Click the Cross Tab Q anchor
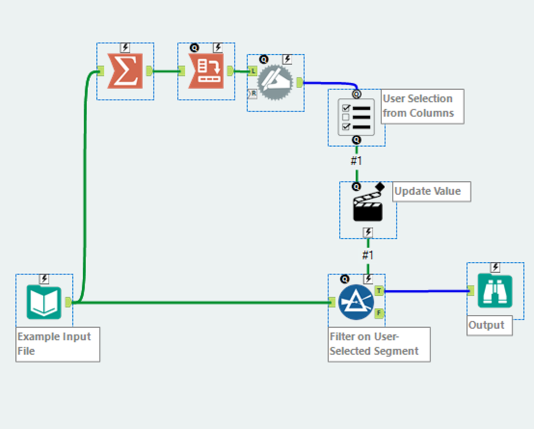Viewport: 534px width, 429px height. click(194, 48)
